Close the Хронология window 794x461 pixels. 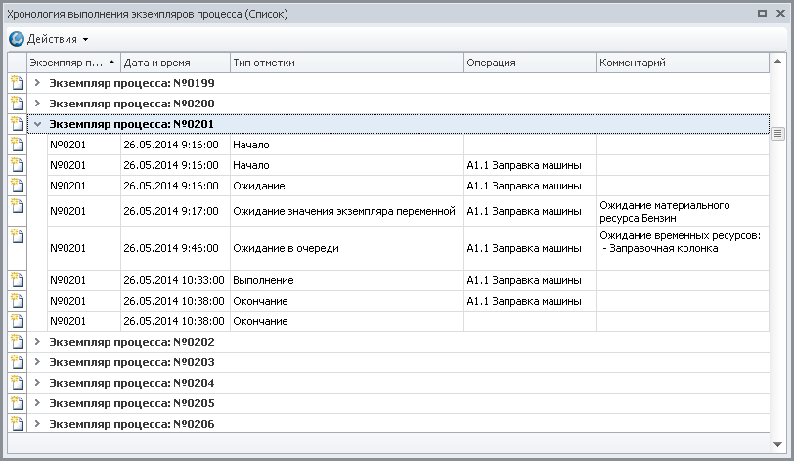tap(780, 14)
